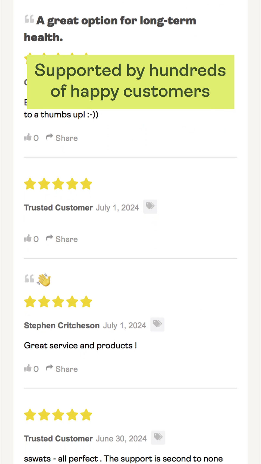Share Stephen Critcheson's review
Viewport: 261px width, 464px height.
[62, 369]
